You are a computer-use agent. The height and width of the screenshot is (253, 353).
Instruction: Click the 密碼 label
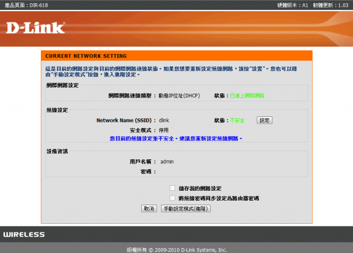click(x=146, y=171)
